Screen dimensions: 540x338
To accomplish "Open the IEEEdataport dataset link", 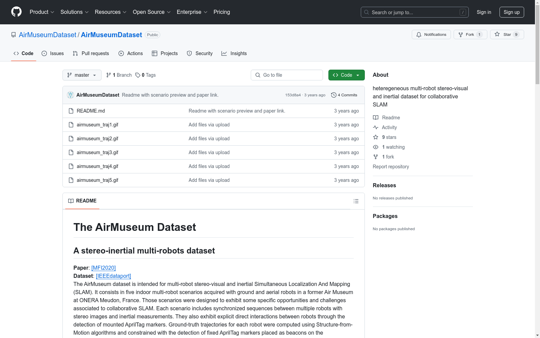I will (113, 276).
